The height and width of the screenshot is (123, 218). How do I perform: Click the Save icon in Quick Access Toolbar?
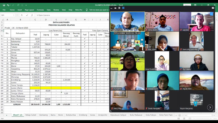(4, 5)
